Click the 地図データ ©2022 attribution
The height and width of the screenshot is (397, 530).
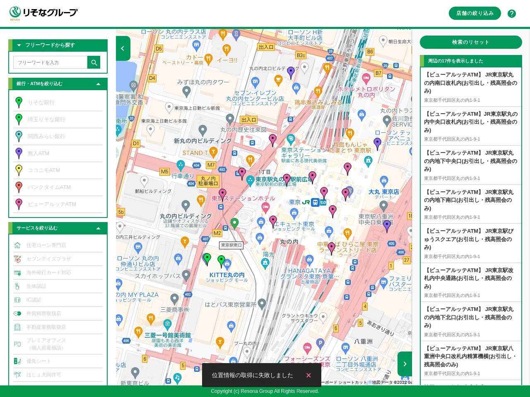[x=391, y=383]
